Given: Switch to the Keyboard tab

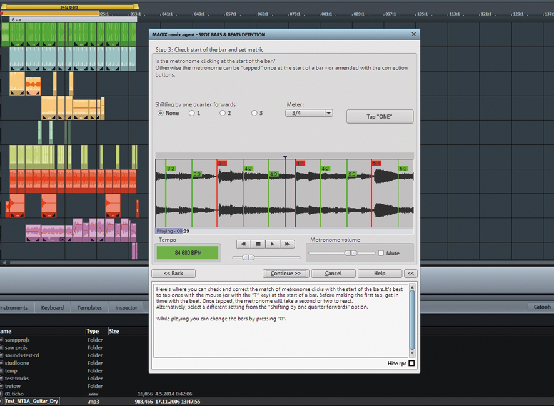Looking at the screenshot, I should [x=53, y=307].
